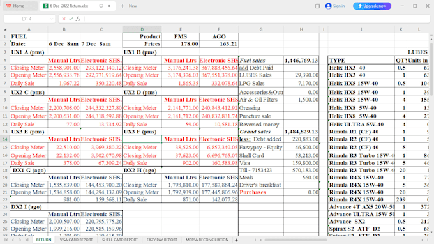Screen dimensions: 434x244
Task: Click the Air & Oil Filters cell
Action: click(261, 100)
